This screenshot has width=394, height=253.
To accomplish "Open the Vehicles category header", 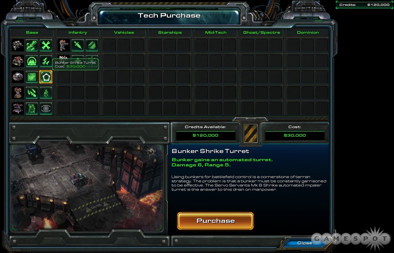I will click(124, 33).
